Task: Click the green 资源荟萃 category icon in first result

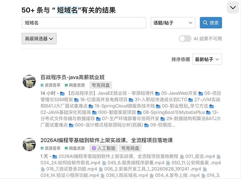Action: point(42,85)
